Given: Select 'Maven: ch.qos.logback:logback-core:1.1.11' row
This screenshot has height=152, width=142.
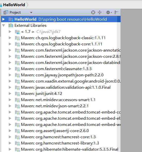Looking at the screenshot, I should coord(61,44).
